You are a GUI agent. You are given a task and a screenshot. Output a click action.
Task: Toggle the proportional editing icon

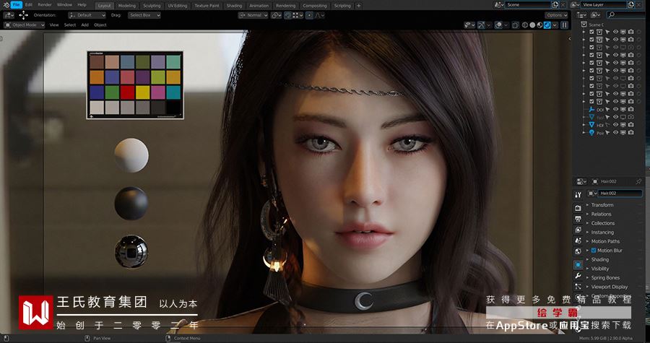click(x=309, y=15)
